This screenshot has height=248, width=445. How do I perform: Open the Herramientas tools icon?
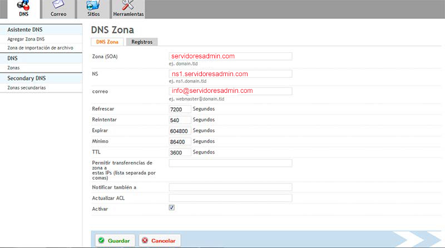pos(128,5)
